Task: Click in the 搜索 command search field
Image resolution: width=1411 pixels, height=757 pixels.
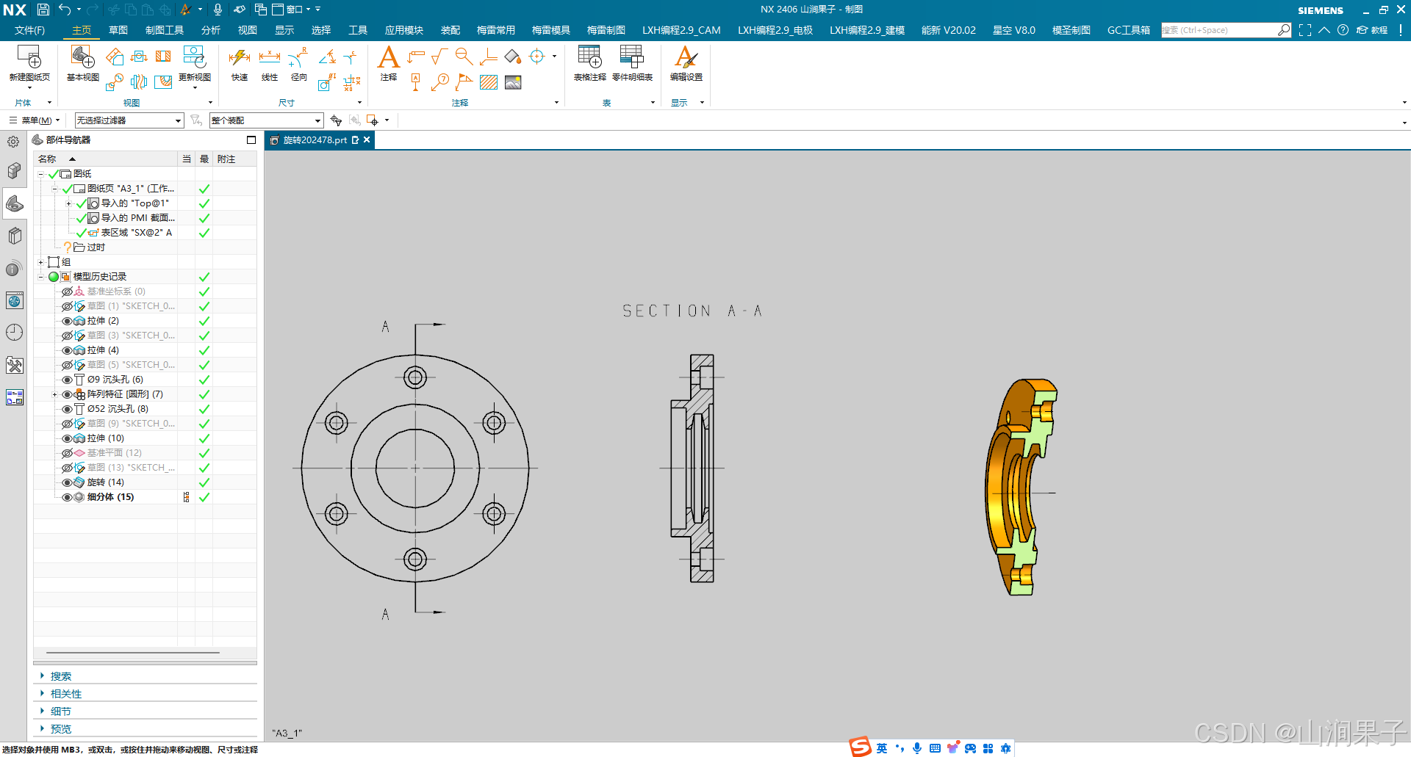Action: point(1218,30)
